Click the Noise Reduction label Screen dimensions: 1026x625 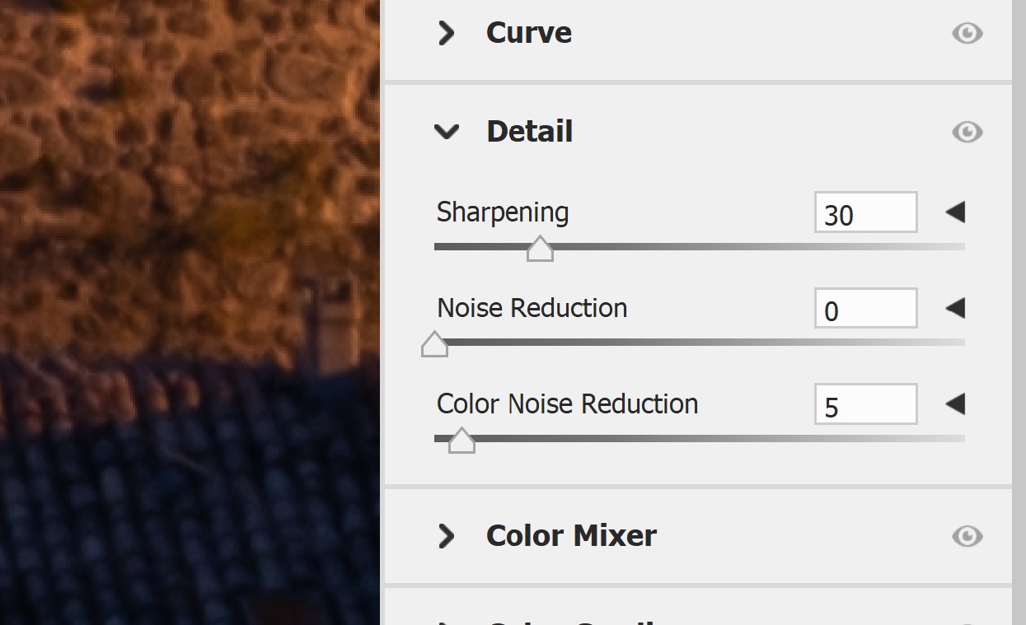point(532,308)
